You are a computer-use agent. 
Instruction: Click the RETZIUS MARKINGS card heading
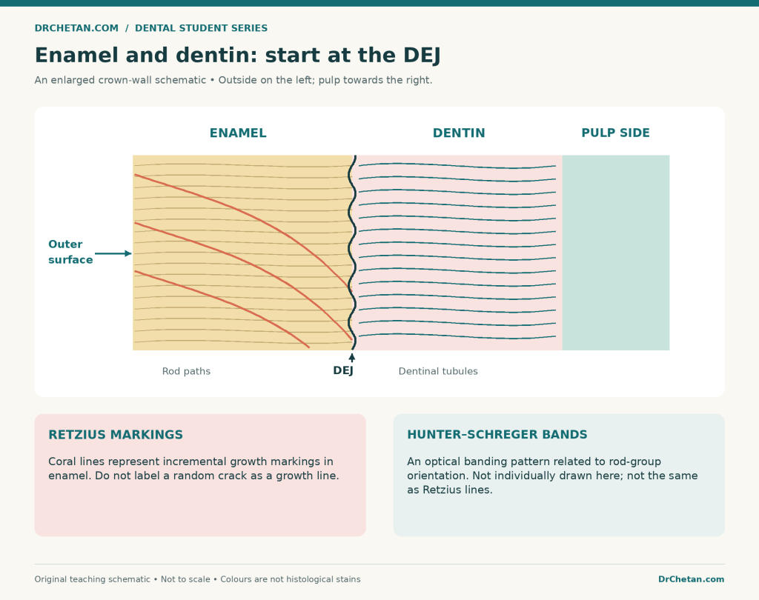(116, 435)
